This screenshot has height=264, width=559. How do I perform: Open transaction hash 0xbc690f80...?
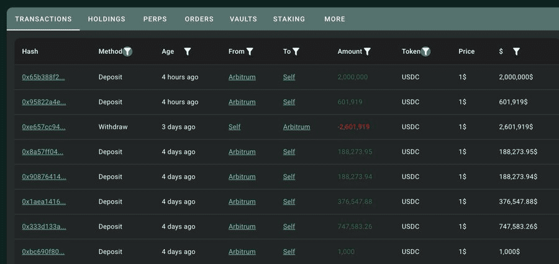(43, 252)
